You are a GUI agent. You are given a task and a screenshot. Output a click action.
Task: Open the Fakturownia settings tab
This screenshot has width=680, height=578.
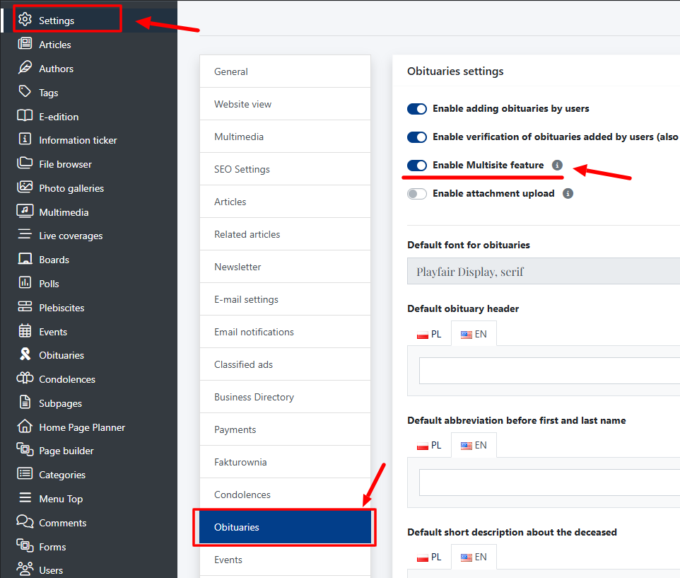pos(285,462)
